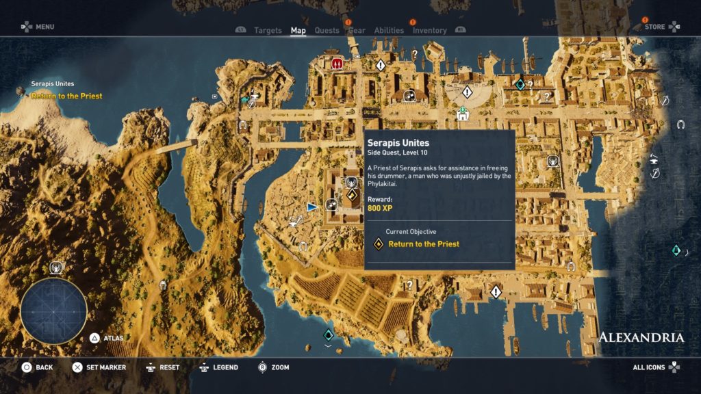Select the eagle viewpoint icon east of the tooltip
This screenshot has height=394, width=701.
click(552, 161)
